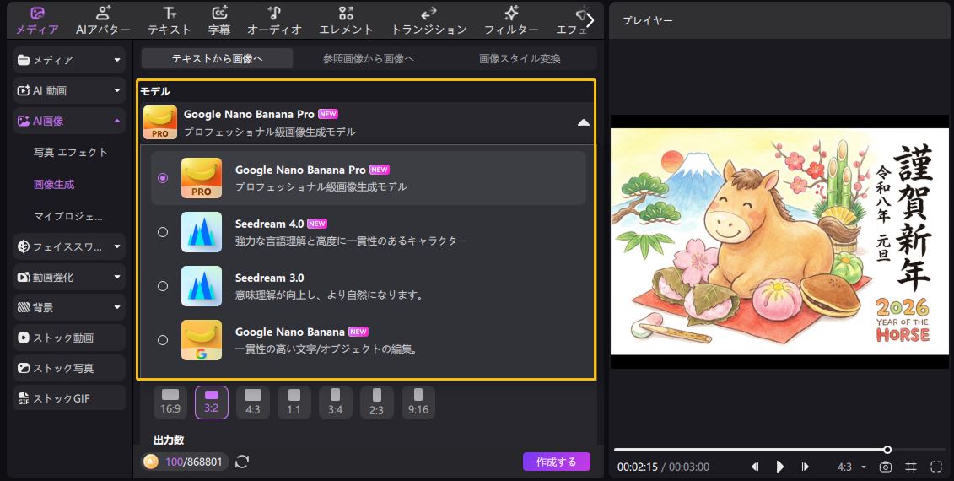Image resolution: width=954 pixels, height=481 pixels.
Task: Step back one frame in player
Action: click(x=755, y=467)
